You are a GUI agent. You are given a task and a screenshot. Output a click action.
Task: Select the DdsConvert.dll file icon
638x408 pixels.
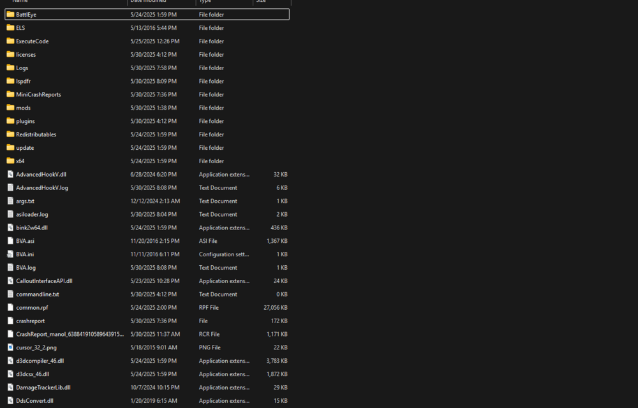coord(10,401)
